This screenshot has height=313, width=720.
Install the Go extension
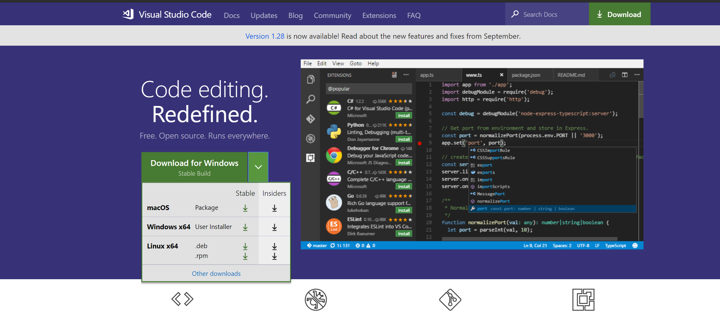coord(404,210)
